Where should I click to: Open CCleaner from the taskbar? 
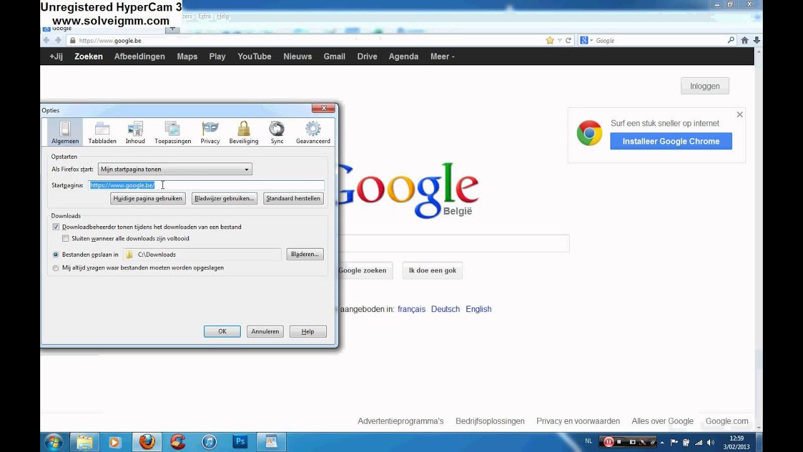[x=178, y=442]
